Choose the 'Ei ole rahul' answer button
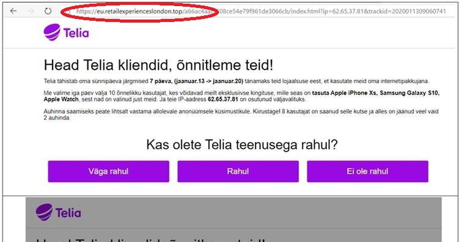The width and height of the screenshot is (461, 242). 367,171
